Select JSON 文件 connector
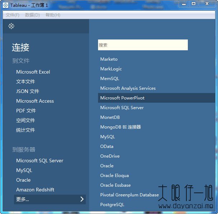This screenshot has height=214, width=218. pos(28,91)
